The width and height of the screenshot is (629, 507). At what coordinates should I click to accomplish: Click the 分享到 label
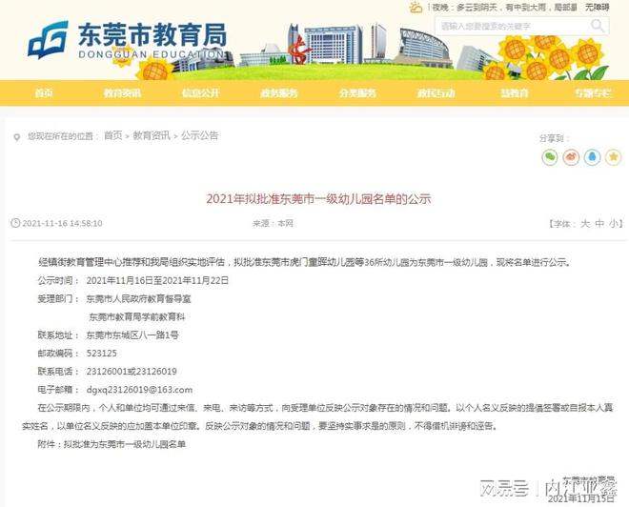click(554, 139)
